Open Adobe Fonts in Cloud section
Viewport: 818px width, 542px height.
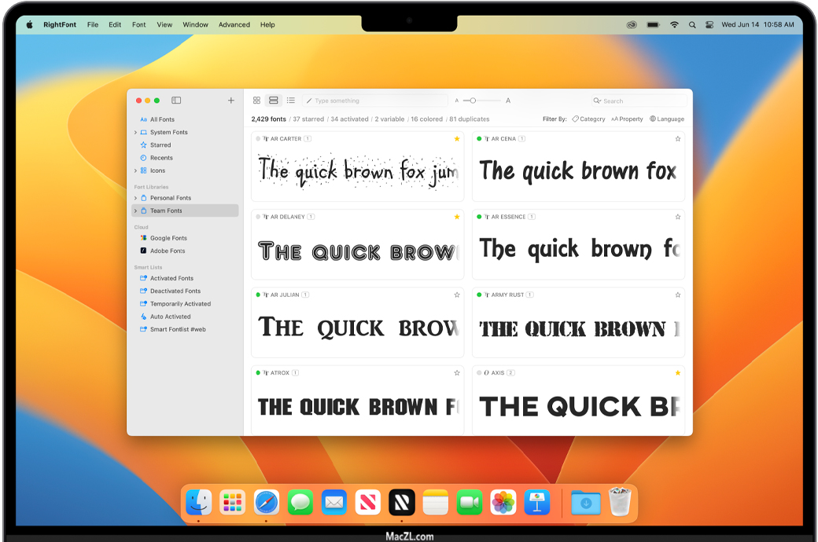tap(168, 251)
